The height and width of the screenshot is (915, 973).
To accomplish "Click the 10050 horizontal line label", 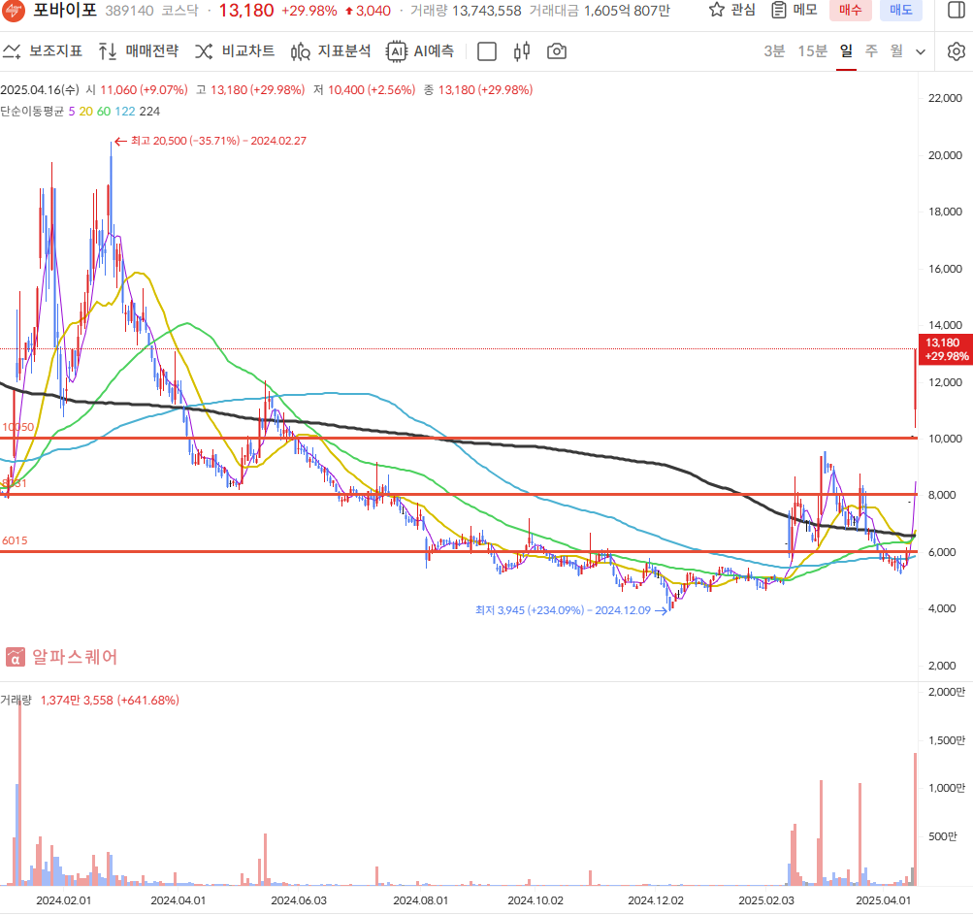I will point(18,427).
